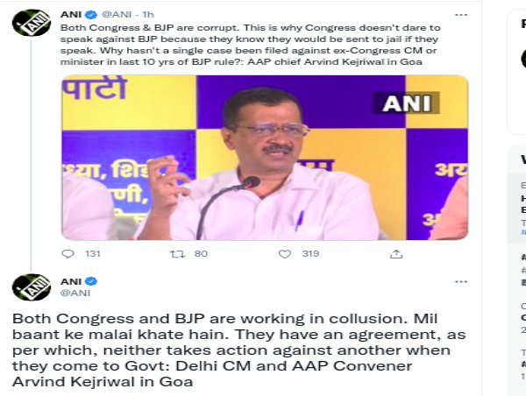Click the ANI display name on the second tweet
This screenshot has width=526, height=396.
[71, 281]
